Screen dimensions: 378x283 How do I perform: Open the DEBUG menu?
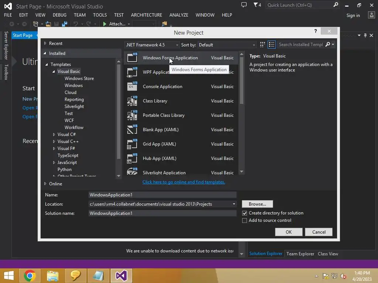click(x=59, y=15)
